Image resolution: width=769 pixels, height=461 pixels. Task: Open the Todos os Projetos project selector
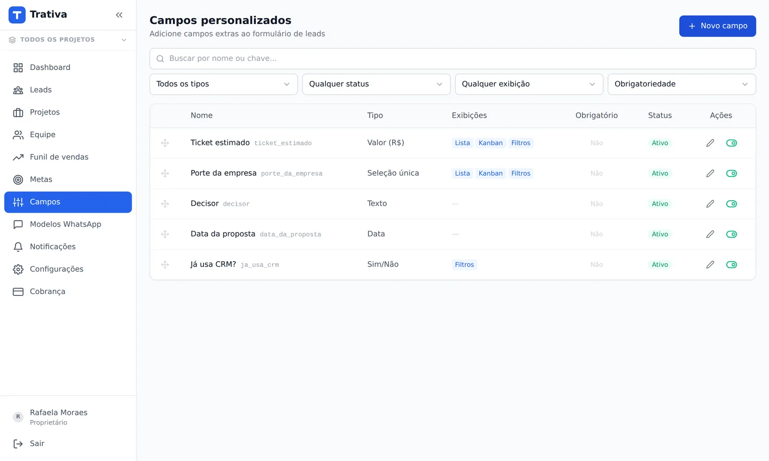click(x=68, y=40)
